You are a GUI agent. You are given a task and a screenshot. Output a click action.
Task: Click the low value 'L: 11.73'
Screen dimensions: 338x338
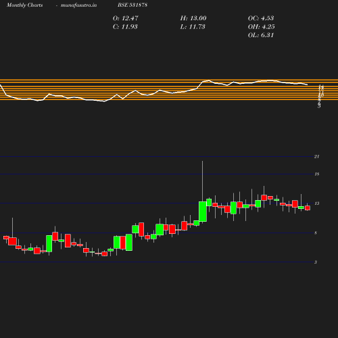pyautogui.click(x=193, y=27)
